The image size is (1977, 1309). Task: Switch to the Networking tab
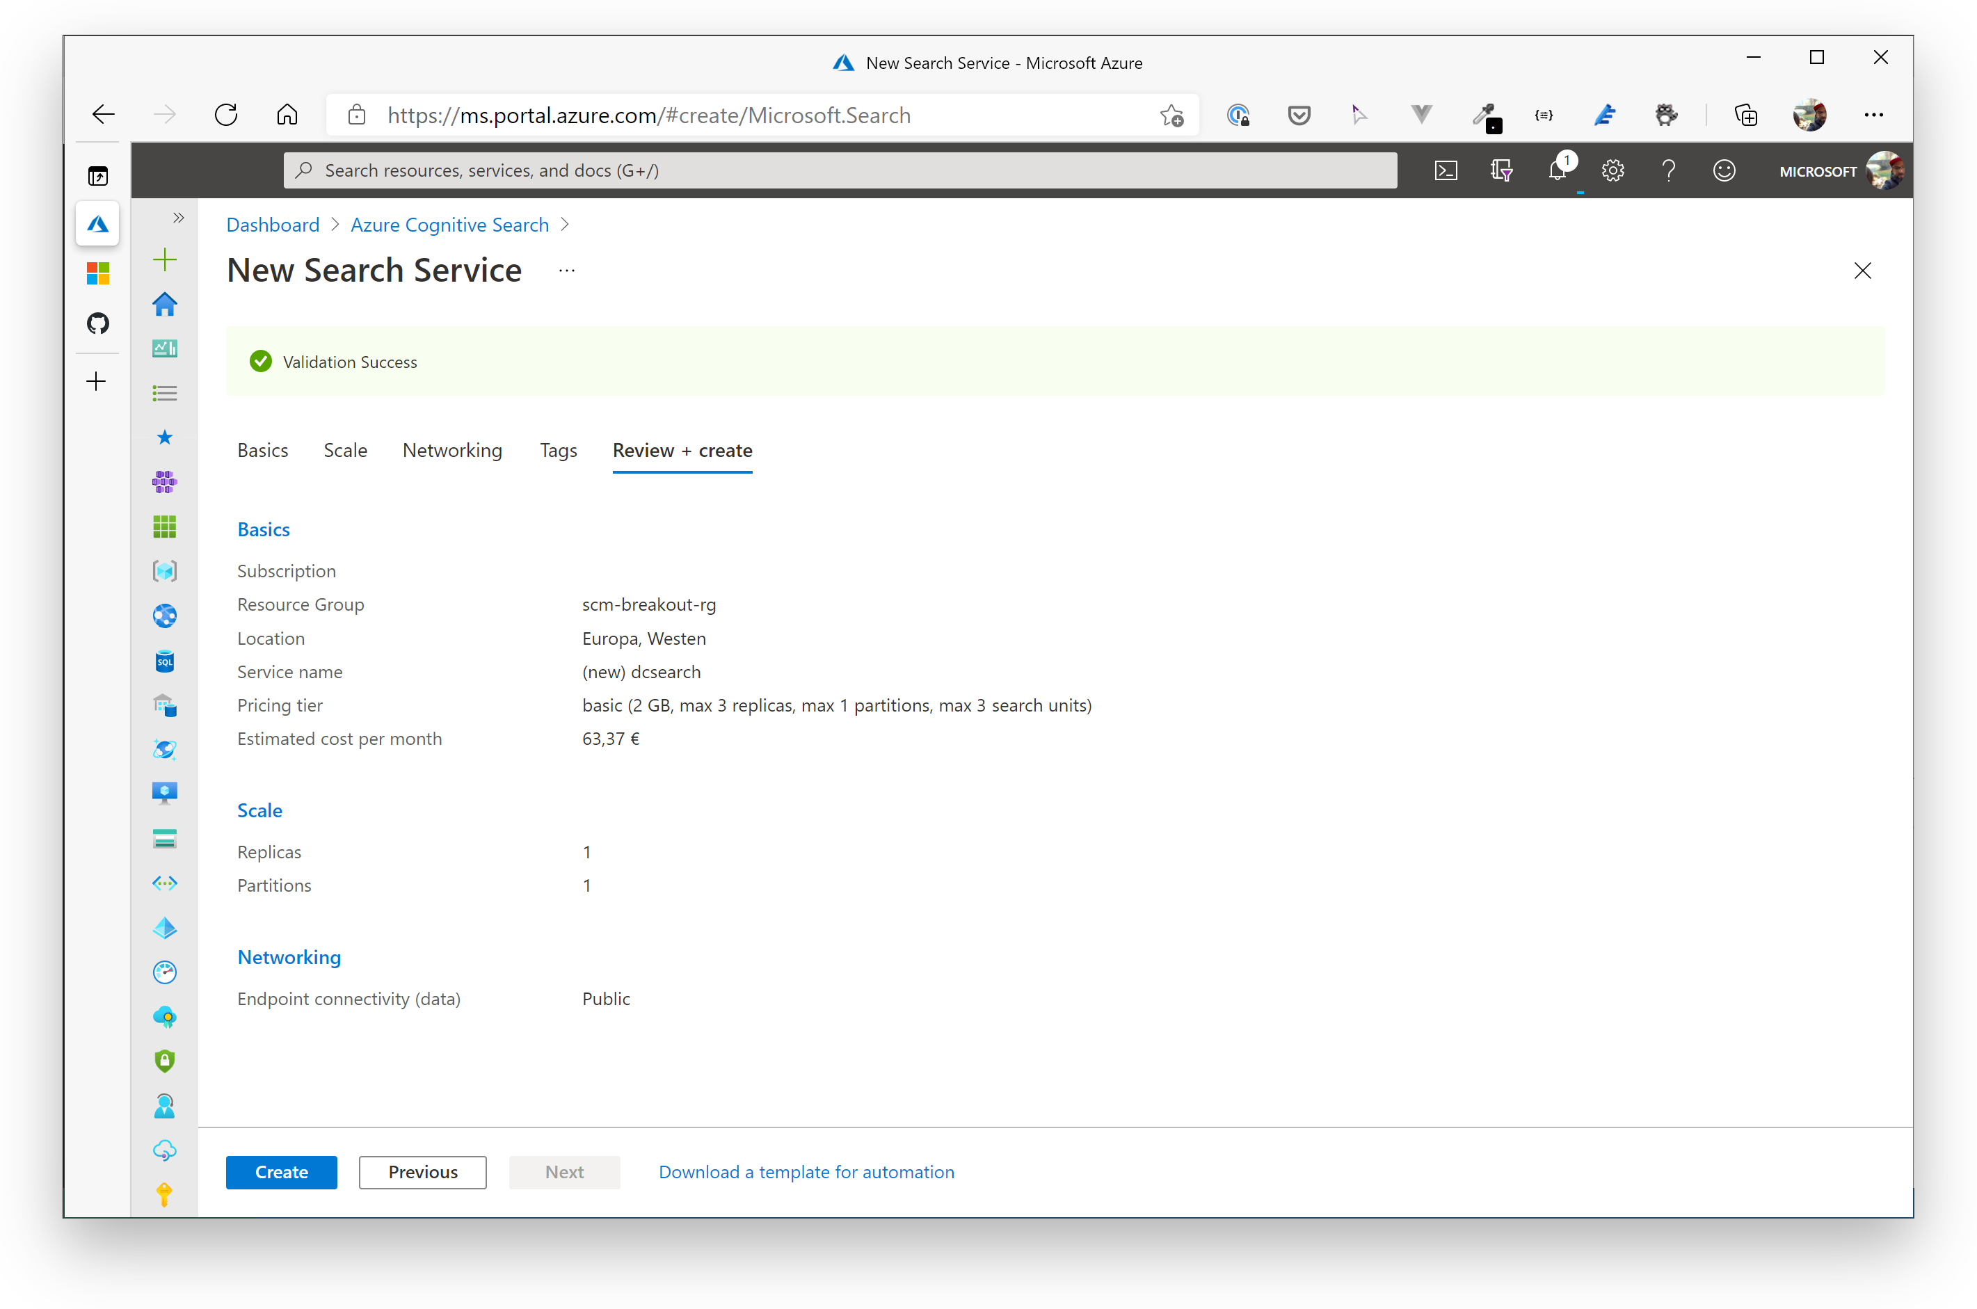451,450
